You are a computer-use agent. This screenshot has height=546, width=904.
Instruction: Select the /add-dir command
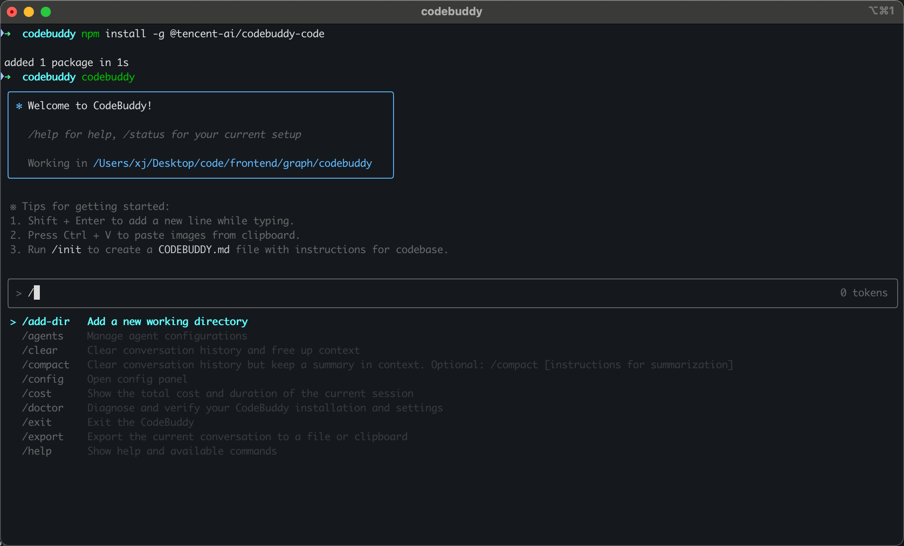click(x=46, y=322)
